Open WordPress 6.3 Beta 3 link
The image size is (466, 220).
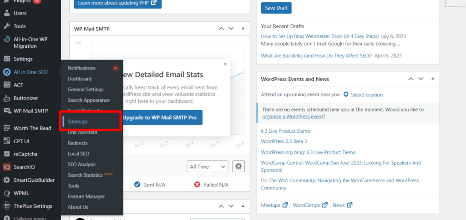(x=284, y=141)
